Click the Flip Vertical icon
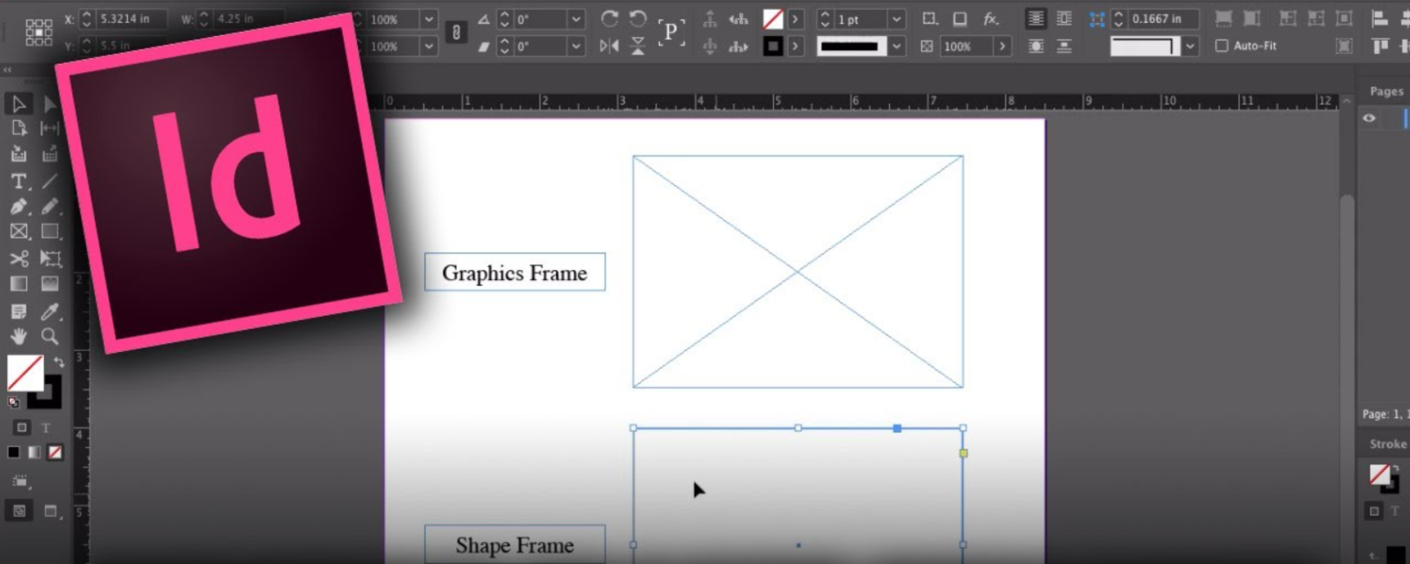 [x=638, y=46]
